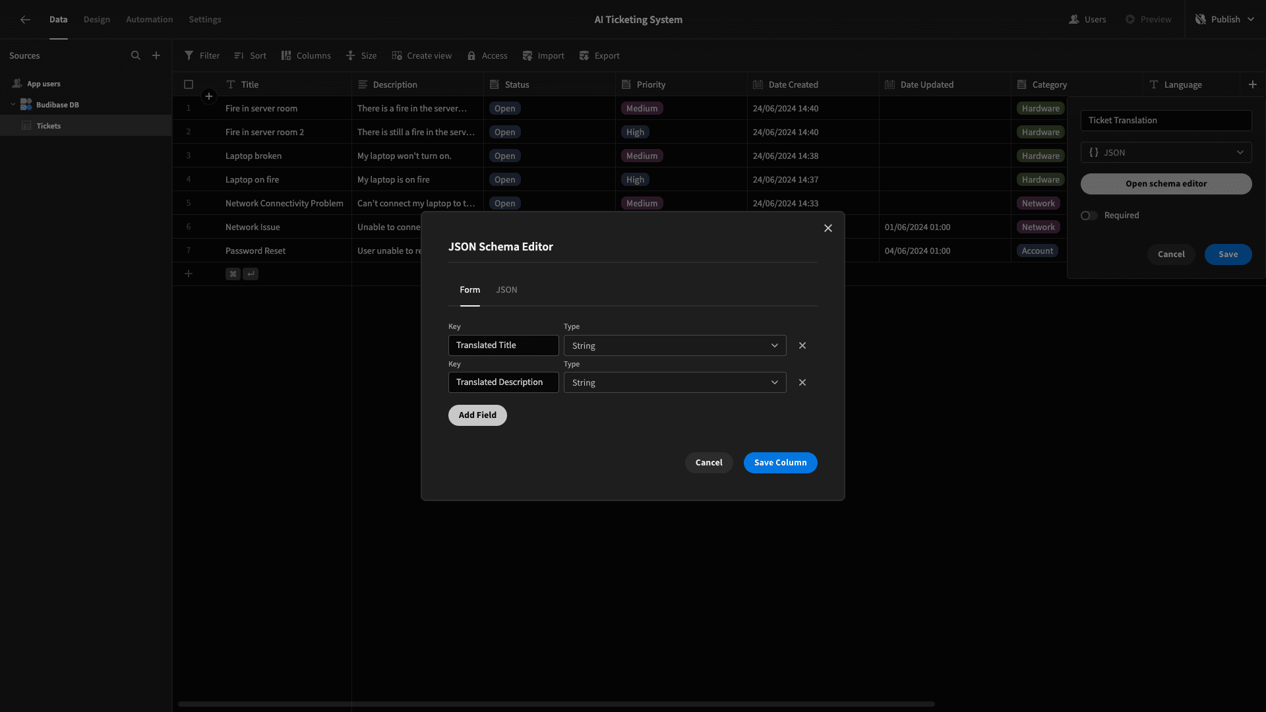
Task: Click Import in the toolbar
Action: 543,56
